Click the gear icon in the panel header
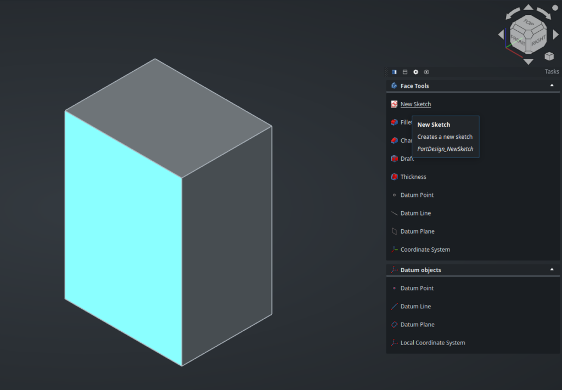Image resolution: width=562 pixels, height=390 pixels. point(415,72)
